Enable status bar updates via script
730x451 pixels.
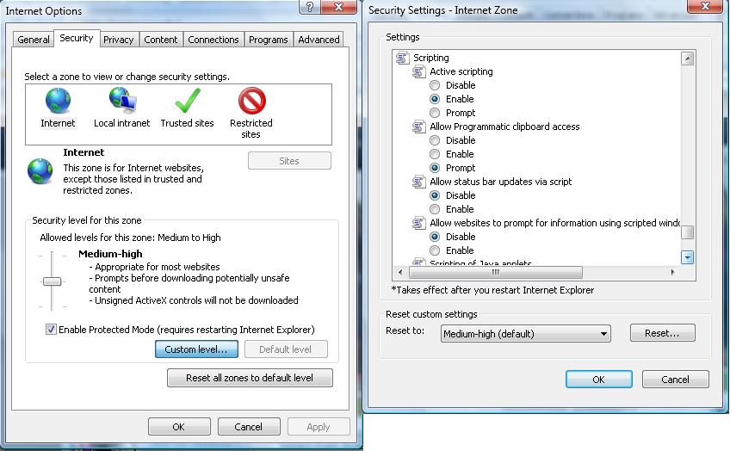435,209
